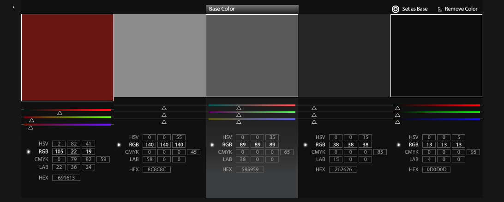
Task: Click the Base Color header tab
Action: 252,9
